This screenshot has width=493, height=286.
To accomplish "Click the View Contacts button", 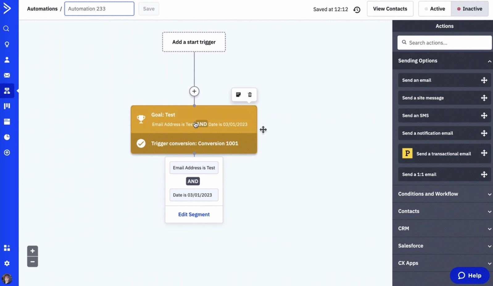I will pyautogui.click(x=390, y=9).
